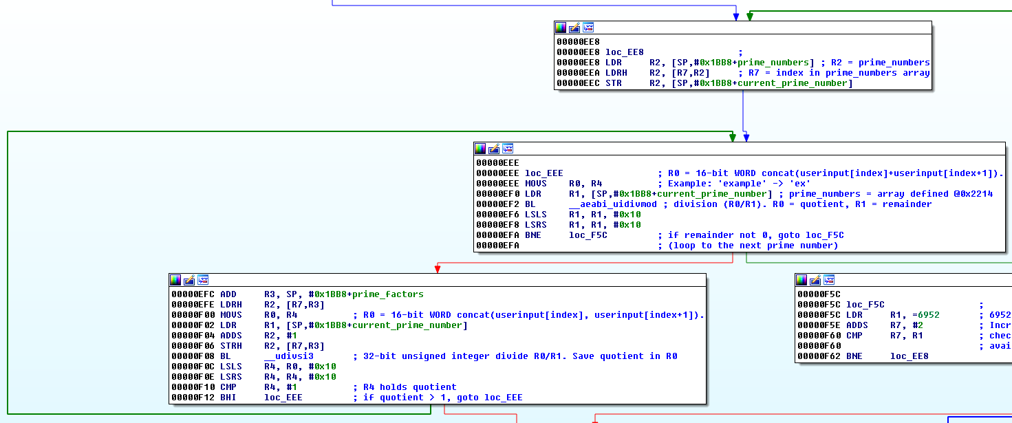Click group nodes icon on 00000EFC block
The image size is (1012, 423).
203,280
